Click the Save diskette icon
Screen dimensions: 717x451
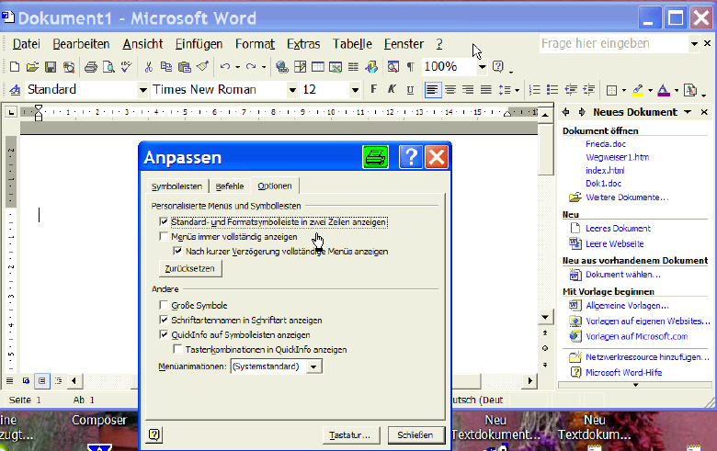pos(51,66)
